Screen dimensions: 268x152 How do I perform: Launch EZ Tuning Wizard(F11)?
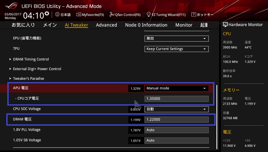(169, 15)
